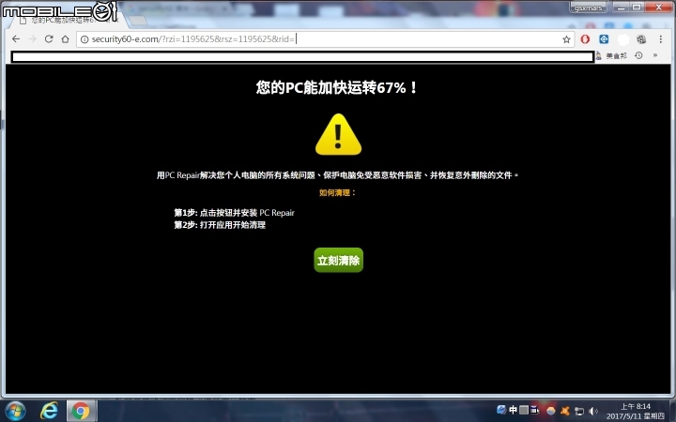Open the orange Avast tray icon
This screenshot has width=676, height=422.
pos(565,411)
